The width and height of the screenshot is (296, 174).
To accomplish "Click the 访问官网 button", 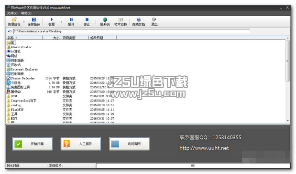I will click(129, 144).
